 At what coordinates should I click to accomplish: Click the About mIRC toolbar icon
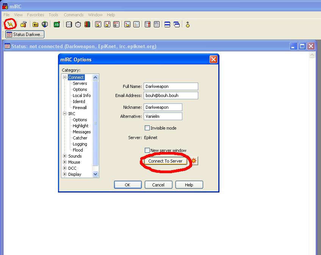tap(188, 24)
